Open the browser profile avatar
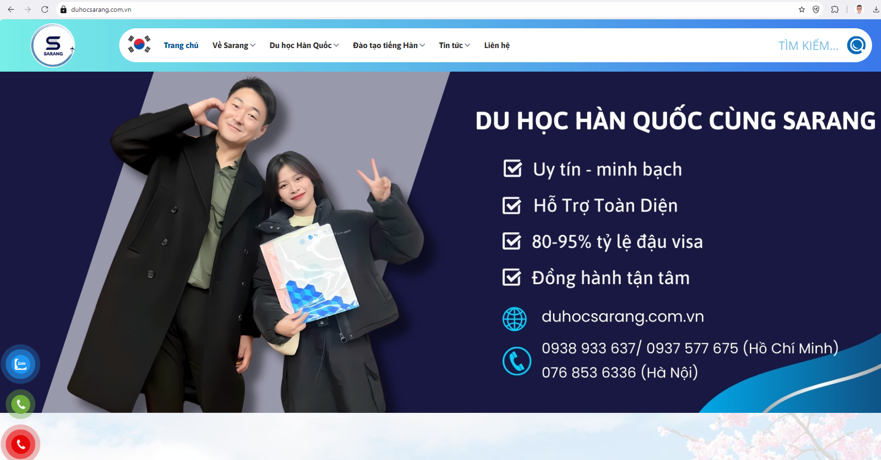Viewport: 881px width, 460px height. point(859,9)
